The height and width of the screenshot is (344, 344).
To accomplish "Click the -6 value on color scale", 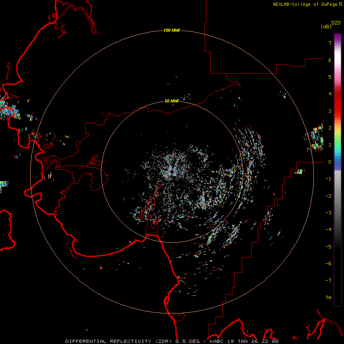I will (x=328, y=264).
